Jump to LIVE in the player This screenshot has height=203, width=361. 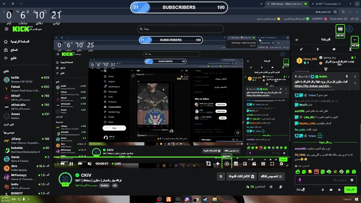[116, 164]
